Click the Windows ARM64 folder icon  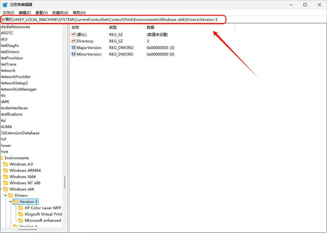[x=6, y=171]
